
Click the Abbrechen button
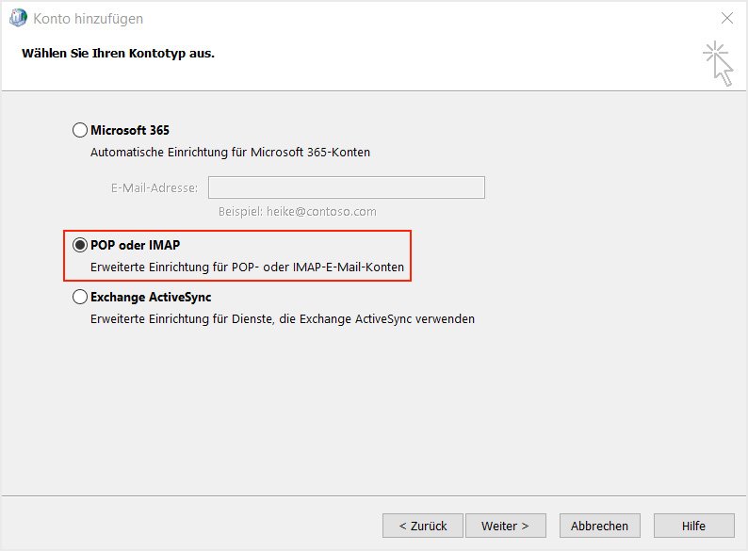click(x=600, y=526)
